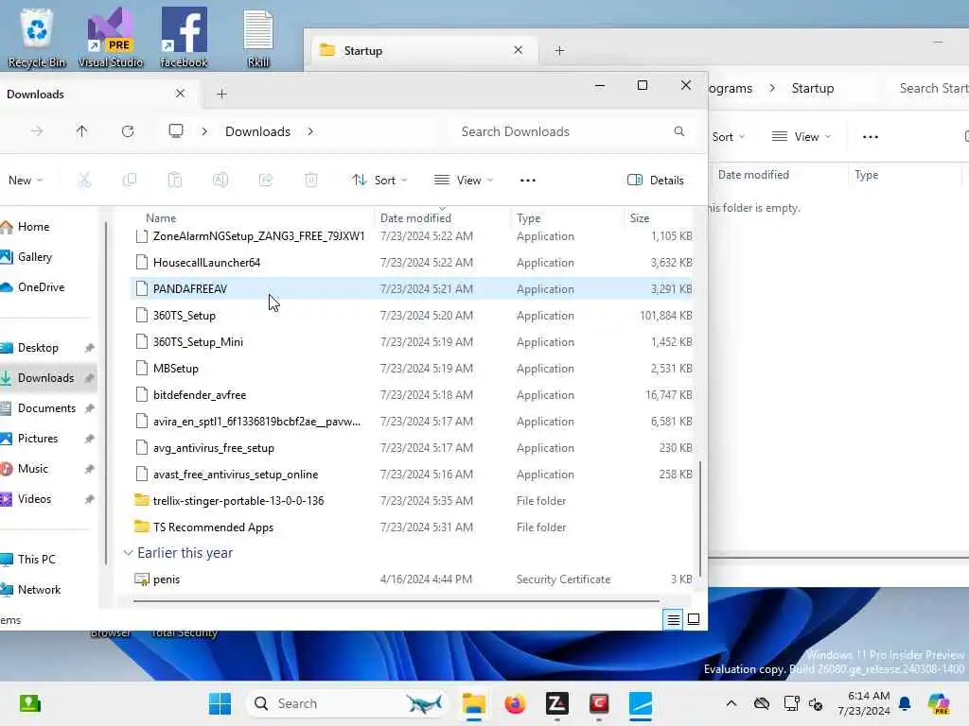The height and width of the screenshot is (726, 969).
Task: Refresh the Downloads folder
Action: pos(128,131)
